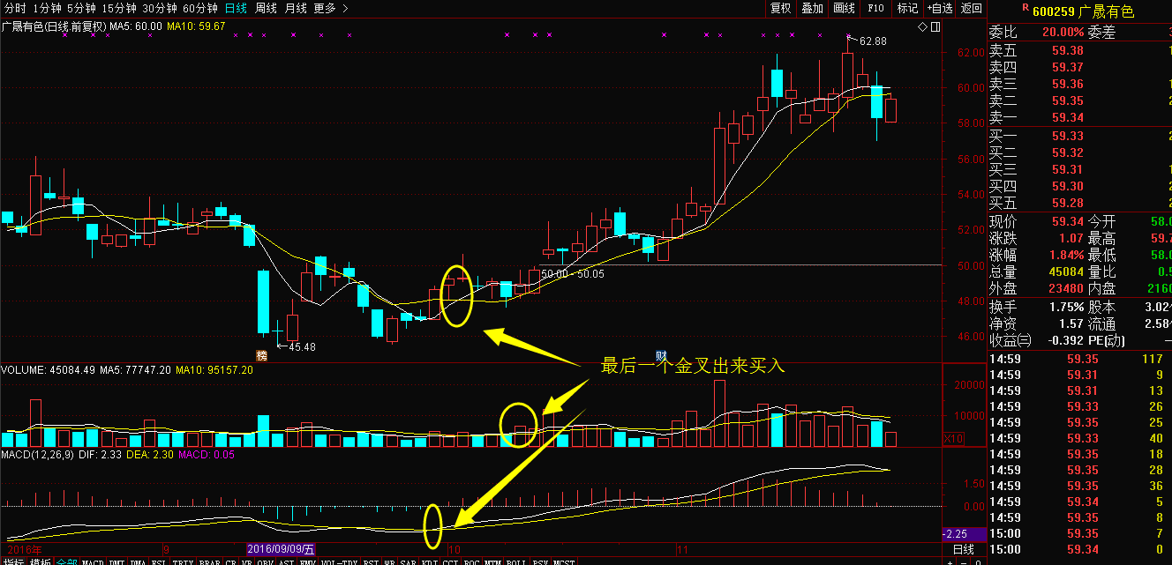Image resolution: width=1172 pixels, height=565 pixels.
Task: Click the diamond icon above the chart
Action: tap(923, 27)
